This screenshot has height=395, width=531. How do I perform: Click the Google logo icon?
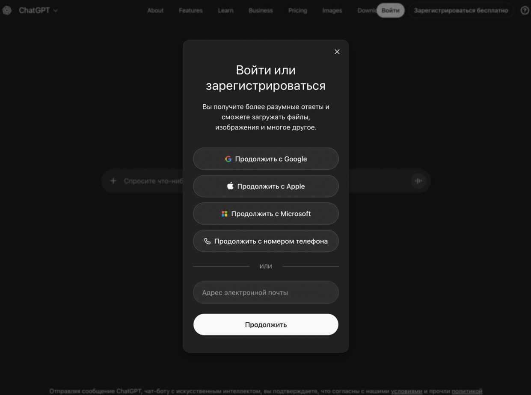[x=228, y=159]
